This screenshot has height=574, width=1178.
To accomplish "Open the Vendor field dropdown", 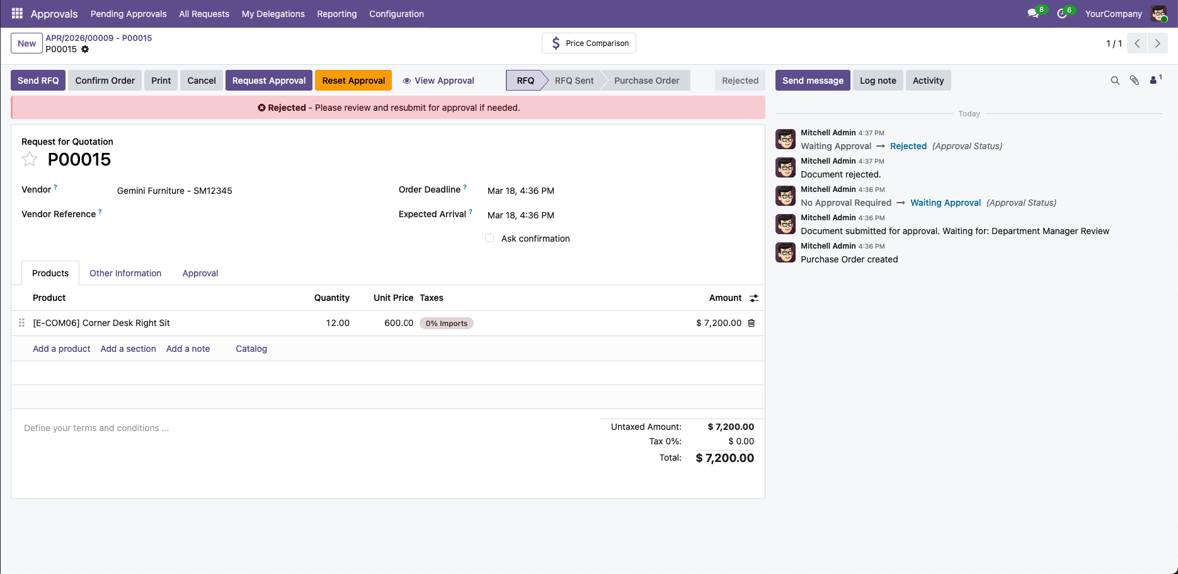I will pyautogui.click(x=174, y=191).
